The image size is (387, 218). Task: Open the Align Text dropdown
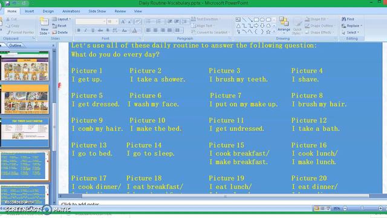coord(203,25)
